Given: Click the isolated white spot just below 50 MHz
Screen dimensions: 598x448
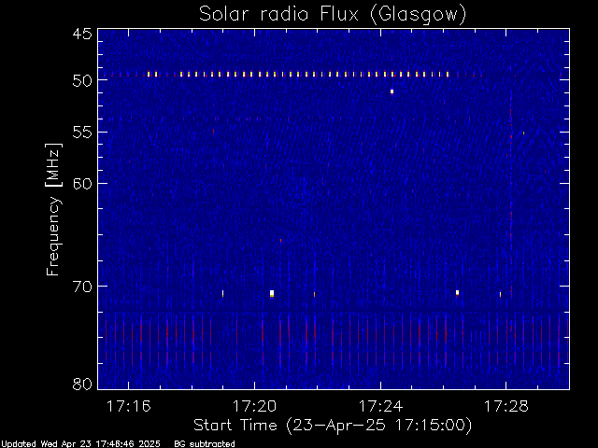Looking at the screenshot, I should pos(392,91).
